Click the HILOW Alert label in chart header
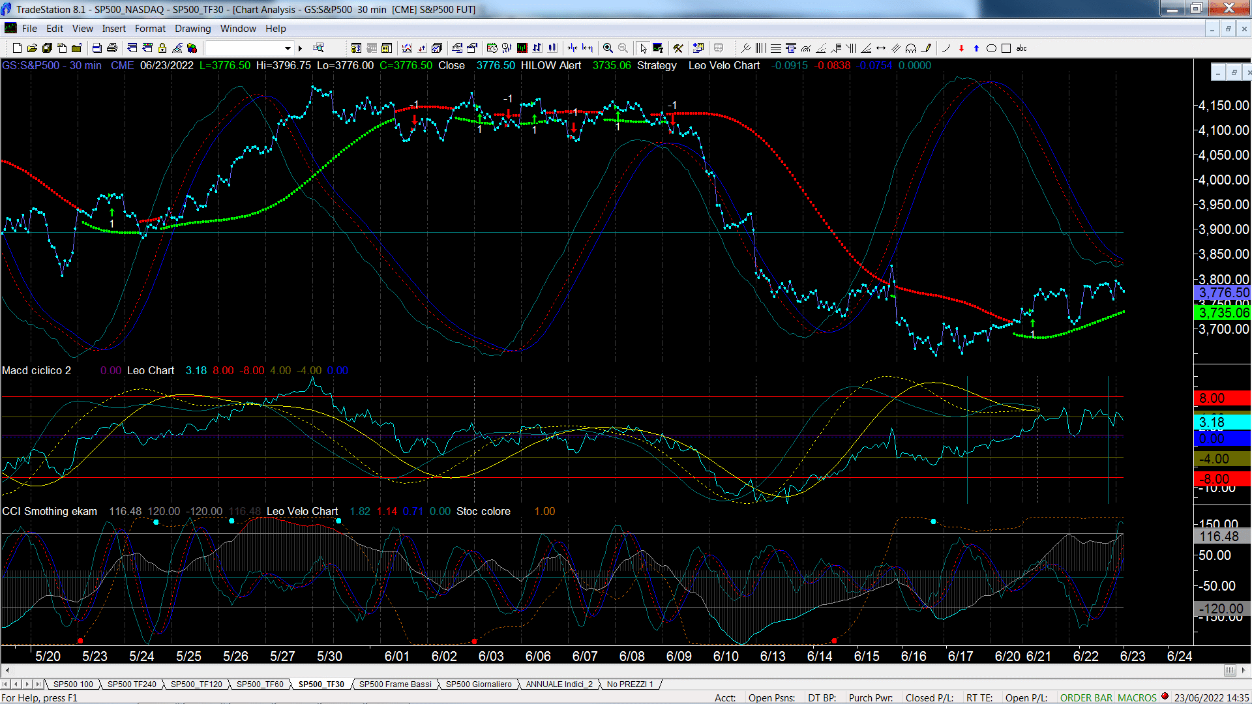The width and height of the screenshot is (1252, 704). pos(551,65)
